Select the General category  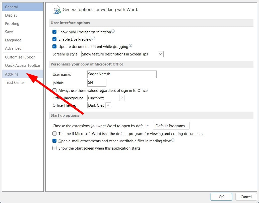(23, 7)
